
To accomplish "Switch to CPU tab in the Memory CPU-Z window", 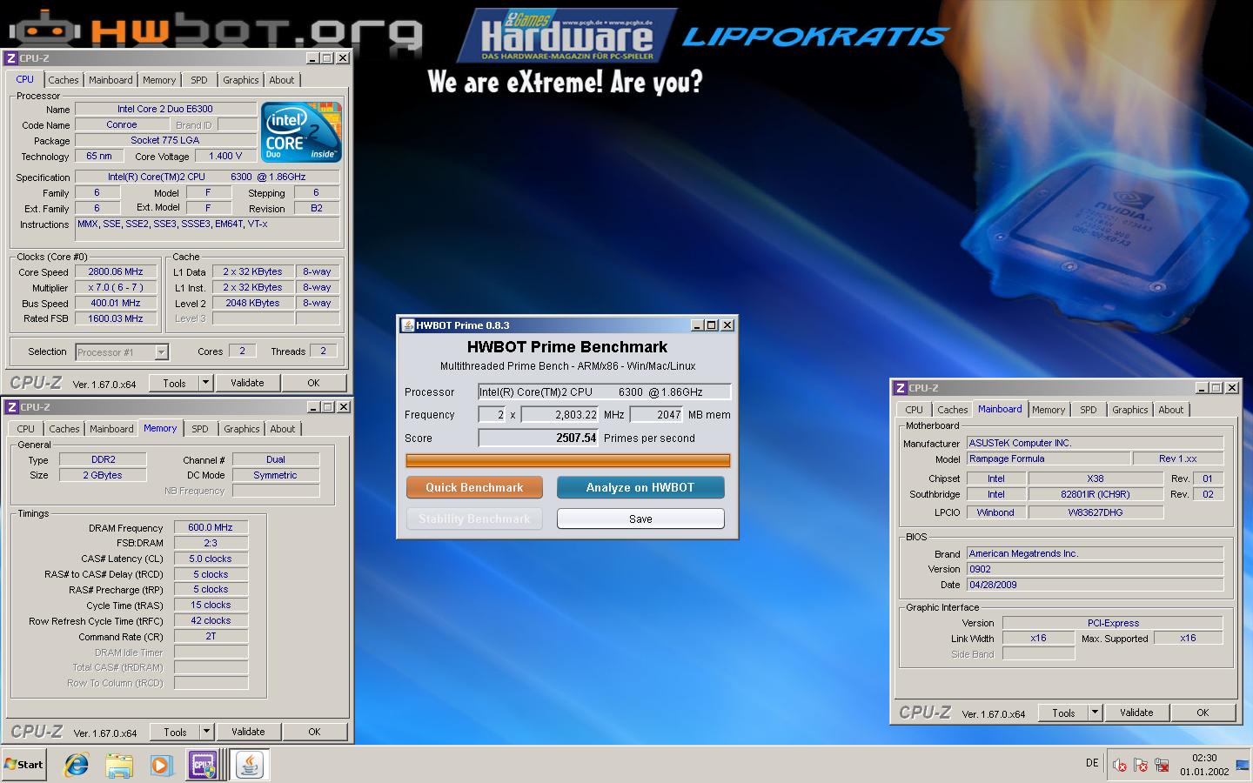I will [x=26, y=429].
